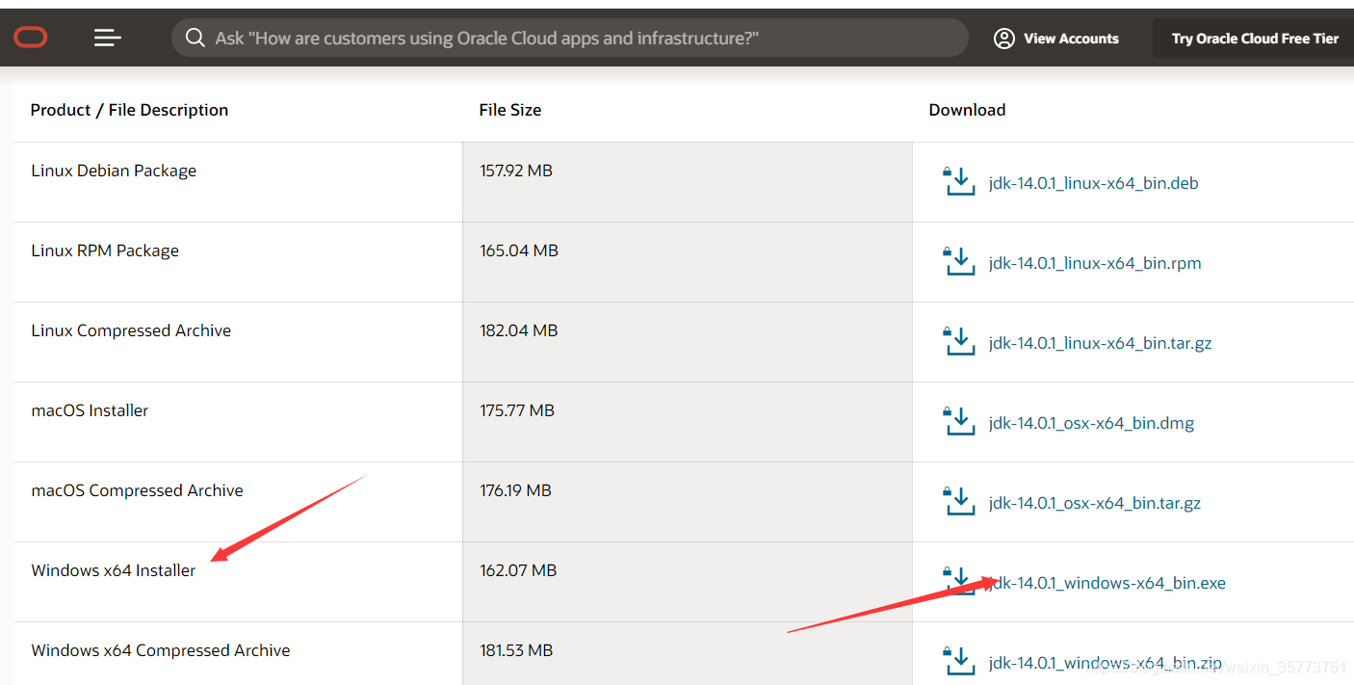Click download icon for linux-x64_bin.tar.gz
1354x685 pixels.
tap(959, 341)
